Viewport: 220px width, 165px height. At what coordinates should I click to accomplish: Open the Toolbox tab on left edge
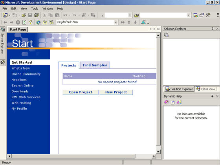click(2, 62)
